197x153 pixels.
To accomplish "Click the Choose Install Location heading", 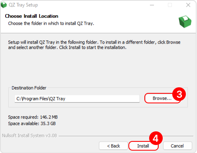I will (32, 16).
